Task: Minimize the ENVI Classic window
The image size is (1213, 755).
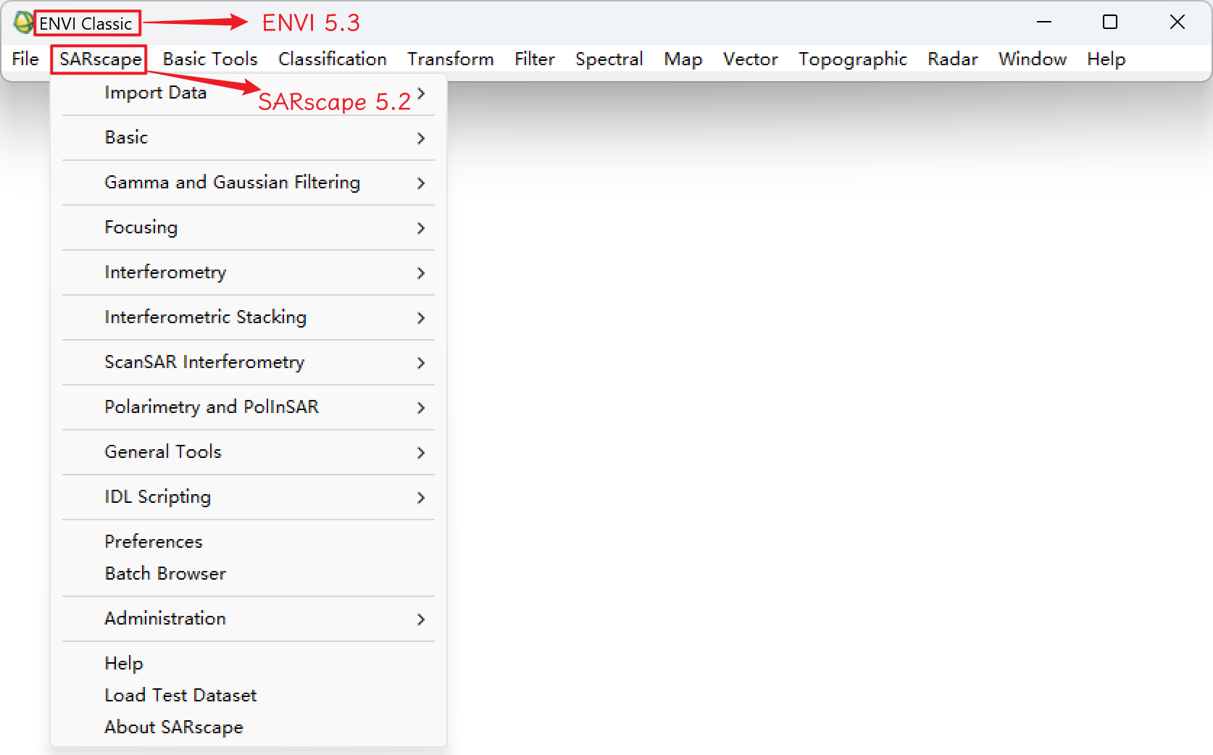Action: [x=1044, y=22]
